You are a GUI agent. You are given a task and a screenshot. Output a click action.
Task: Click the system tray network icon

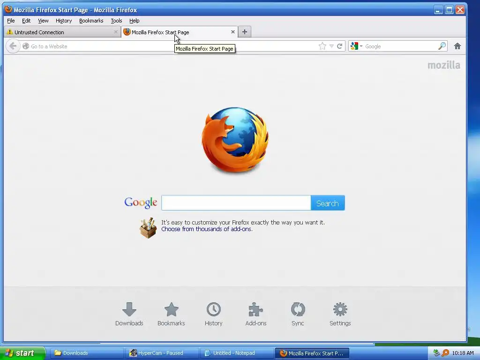tap(436, 353)
